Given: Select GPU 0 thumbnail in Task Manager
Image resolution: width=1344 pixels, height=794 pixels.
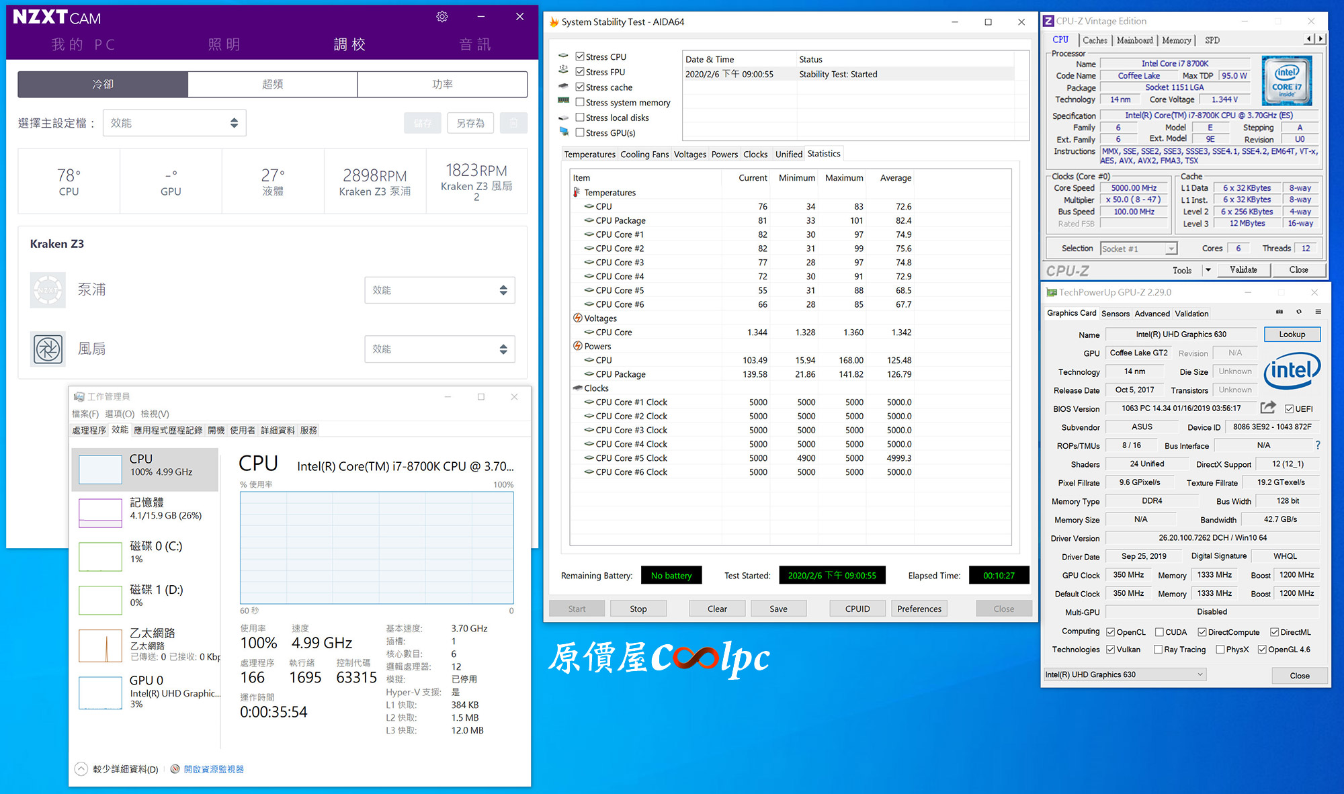Looking at the screenshot, I should tap(100, 693).
